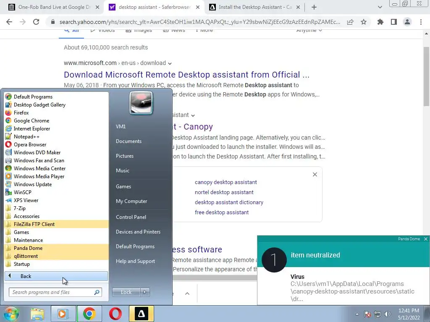Click the Lock button
The image size is (430, 322).
point(126,292)
